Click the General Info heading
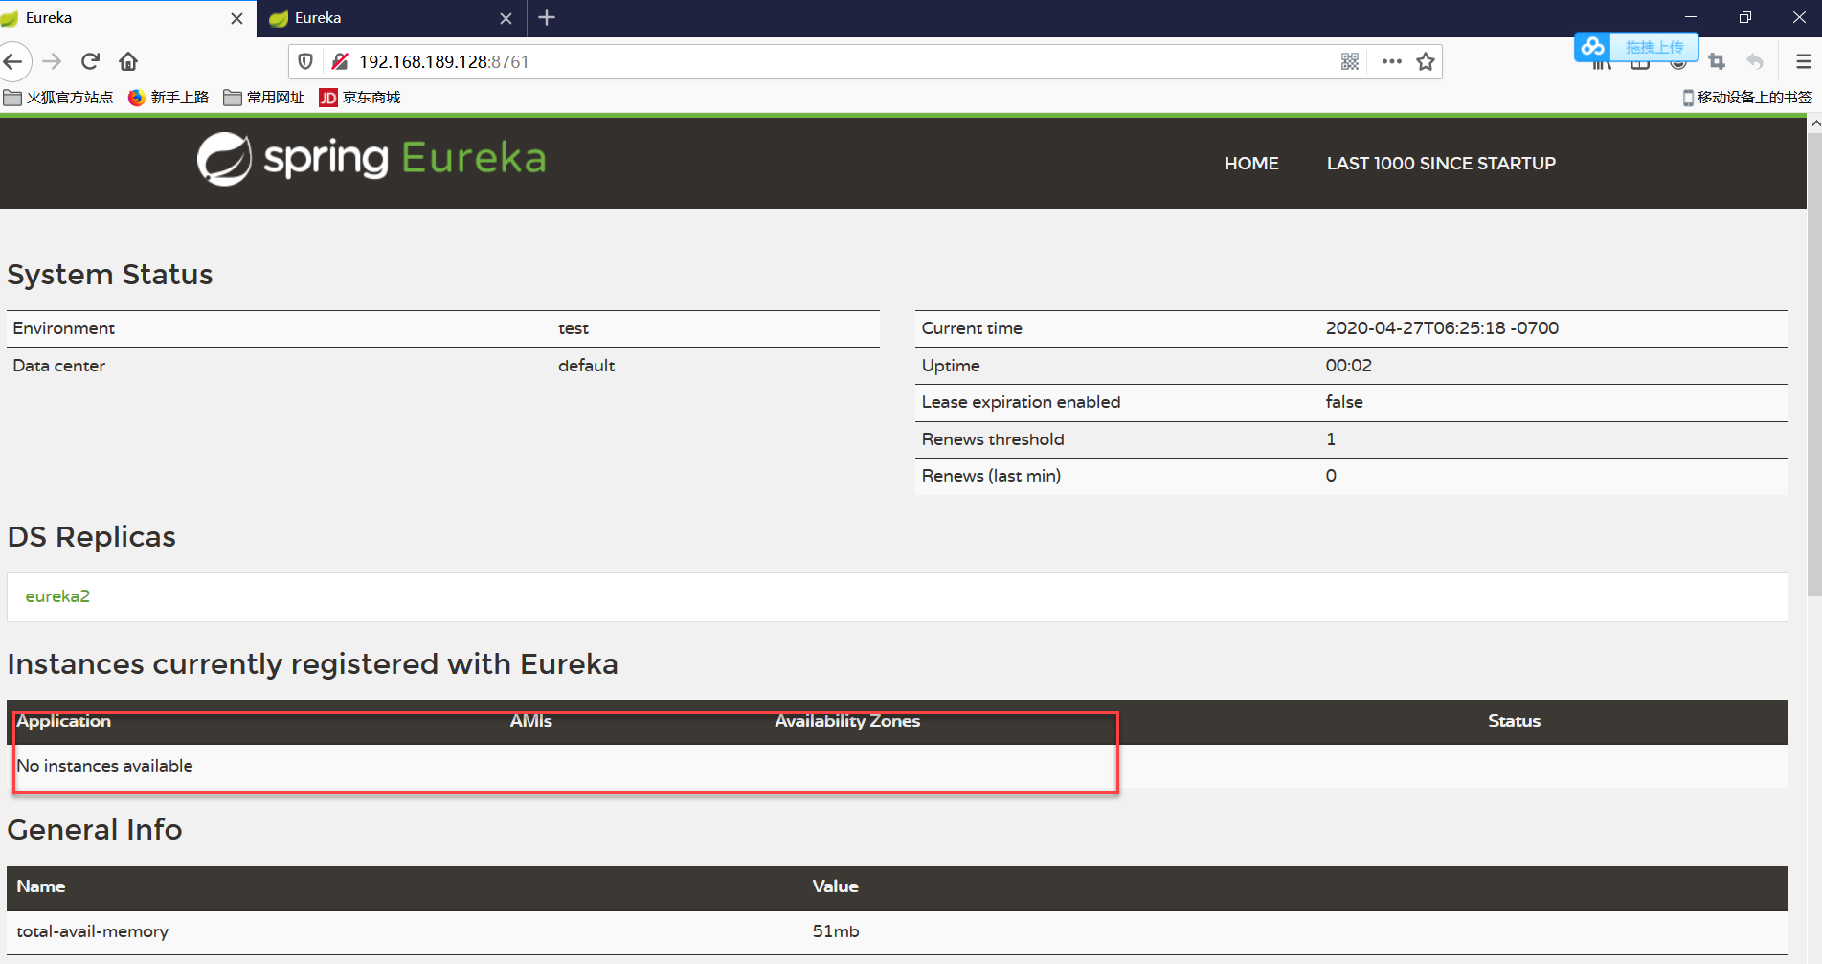1822x964 pixels. (95, 830)
